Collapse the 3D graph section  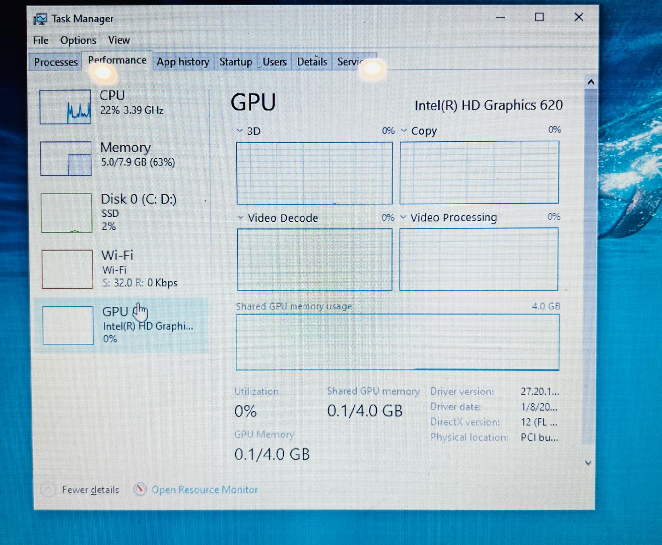pos(240,131)
